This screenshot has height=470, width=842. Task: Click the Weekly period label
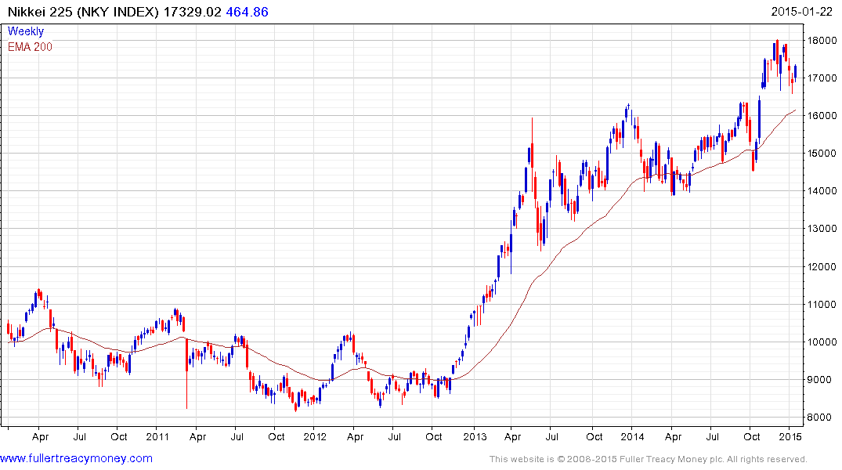26,31
